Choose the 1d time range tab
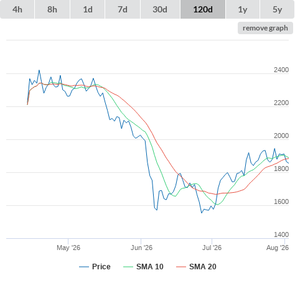 [x=88, y=9]
